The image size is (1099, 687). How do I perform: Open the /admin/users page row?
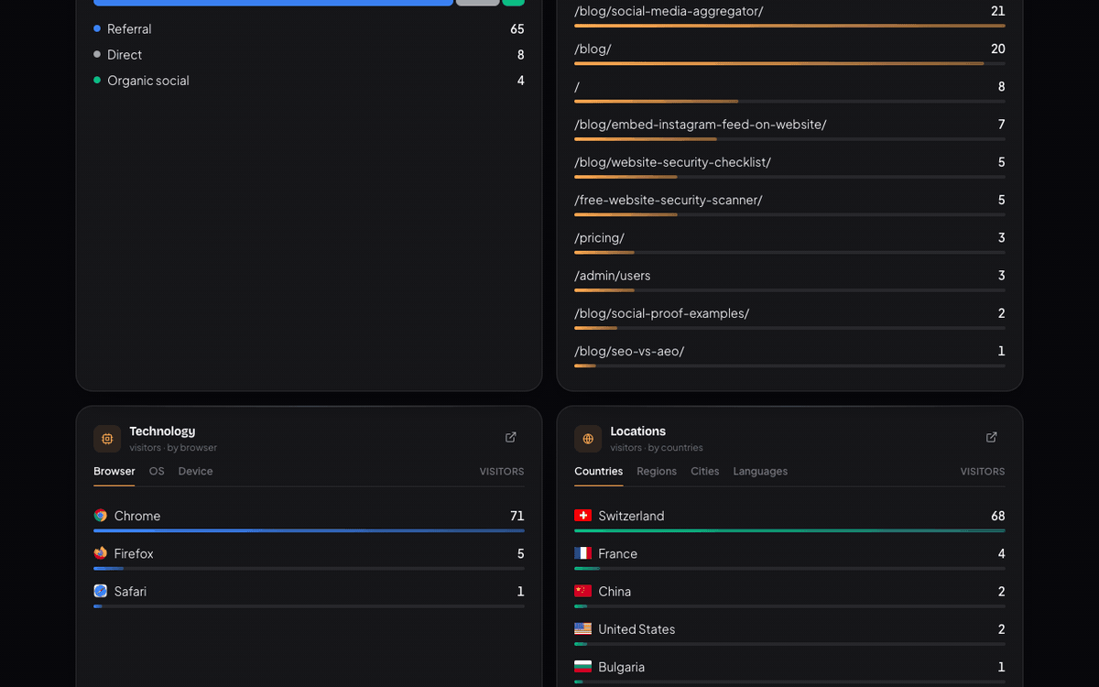click(x=789, y=278)
